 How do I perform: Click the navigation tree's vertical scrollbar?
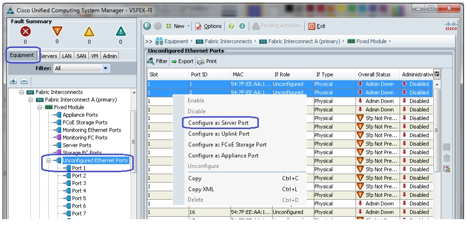point(133,142)
